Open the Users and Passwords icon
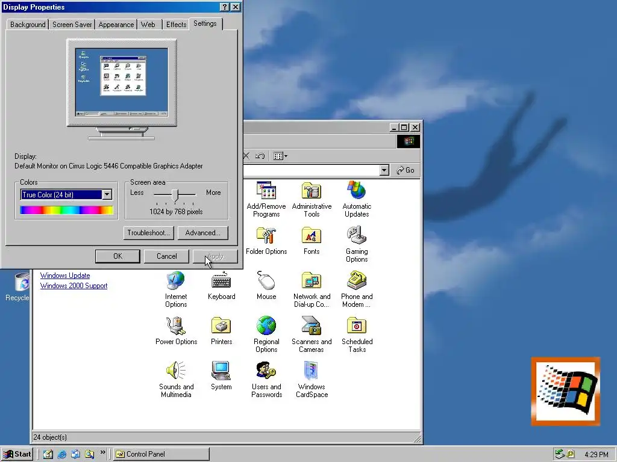 coord(266,380)
